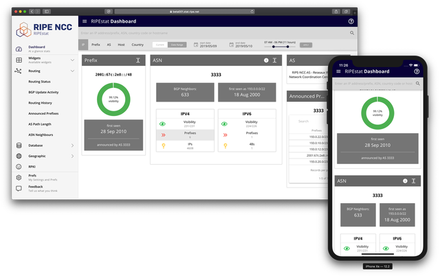Reload the page via address bar icon

click(252, 12)
